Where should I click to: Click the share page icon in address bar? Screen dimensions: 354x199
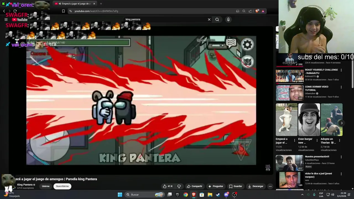(250, 11)
